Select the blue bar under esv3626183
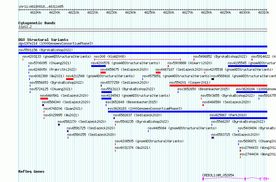Image resolution: width=276 pixels, height=182 pixels. [188, 112]
